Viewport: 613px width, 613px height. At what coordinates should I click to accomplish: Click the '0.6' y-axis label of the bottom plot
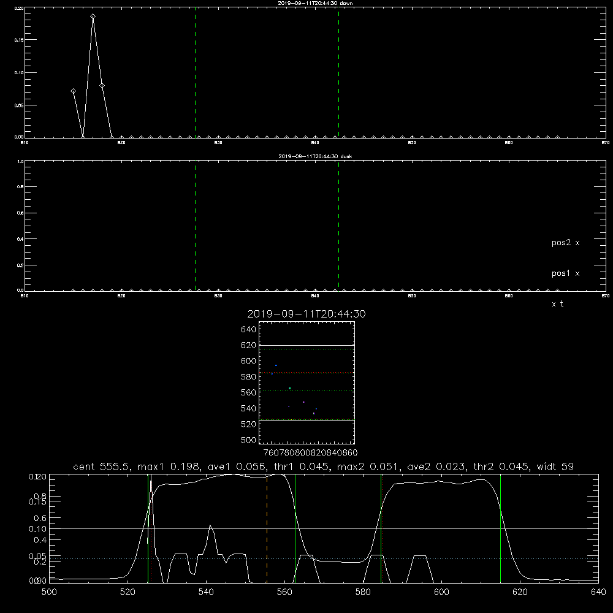(40, 519)
